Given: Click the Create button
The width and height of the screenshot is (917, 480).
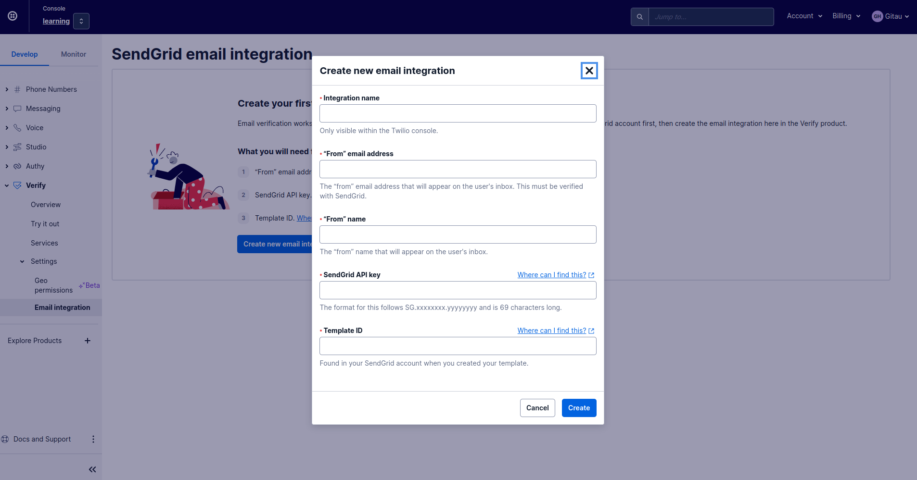Looking at the screenshot, I should (579, 408).
